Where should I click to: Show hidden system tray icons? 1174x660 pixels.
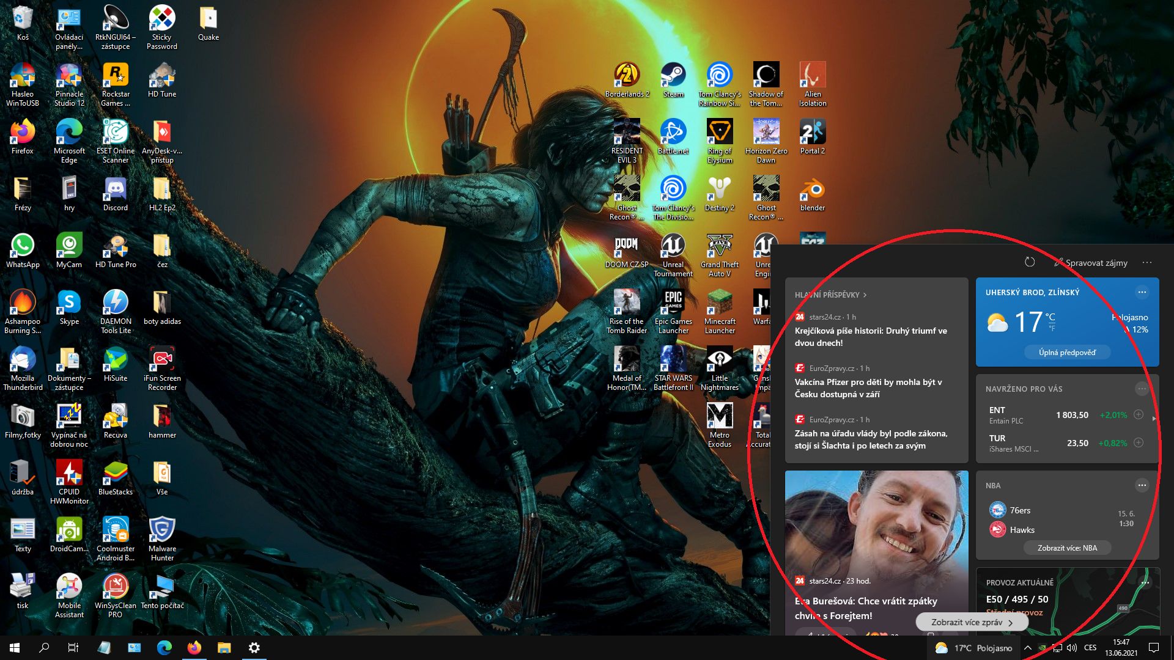click(x=1028, y=648)
